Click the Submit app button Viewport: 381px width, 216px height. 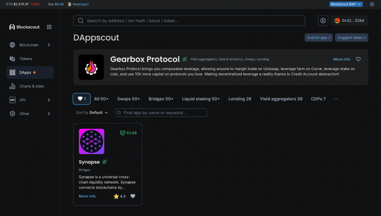tap(318, 38)
